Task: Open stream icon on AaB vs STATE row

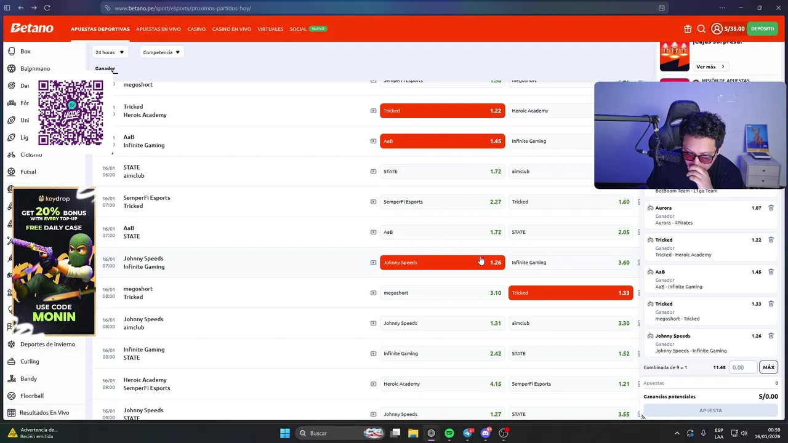Action: click(x=373, y=232)
